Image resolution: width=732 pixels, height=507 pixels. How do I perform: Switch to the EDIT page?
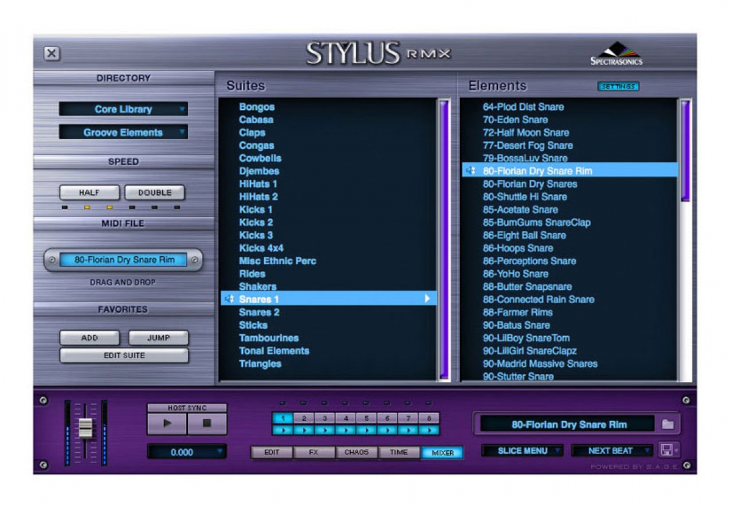[x=271, y=453]
